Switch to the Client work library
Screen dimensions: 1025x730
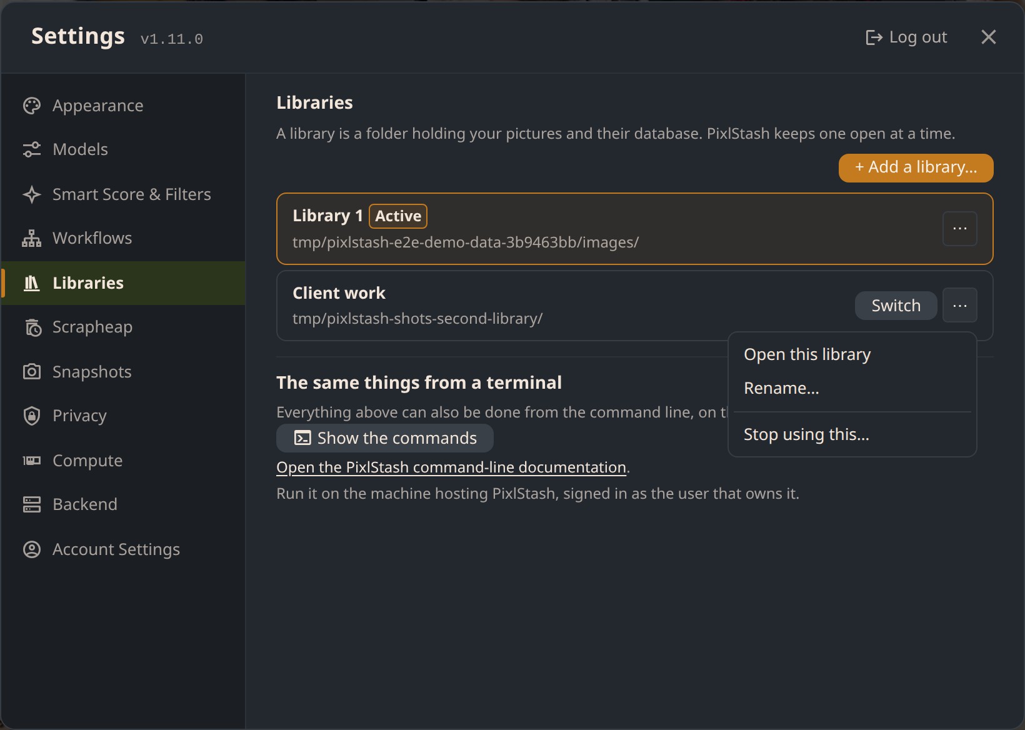(x=896, y=306)
